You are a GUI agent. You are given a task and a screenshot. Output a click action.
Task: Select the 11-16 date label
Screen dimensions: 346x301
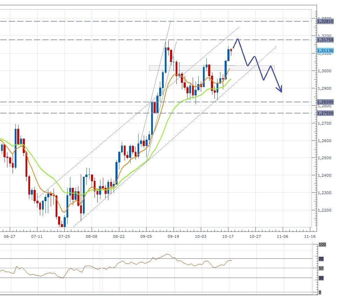tap(310, 236)
